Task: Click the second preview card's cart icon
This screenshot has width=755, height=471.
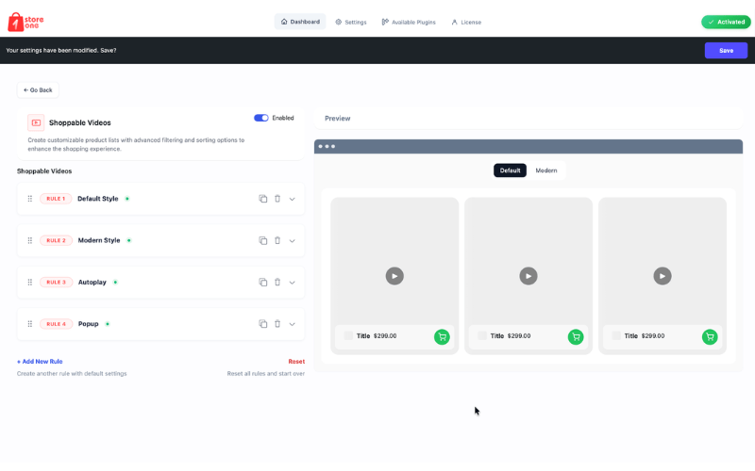Action: point(576,337)
